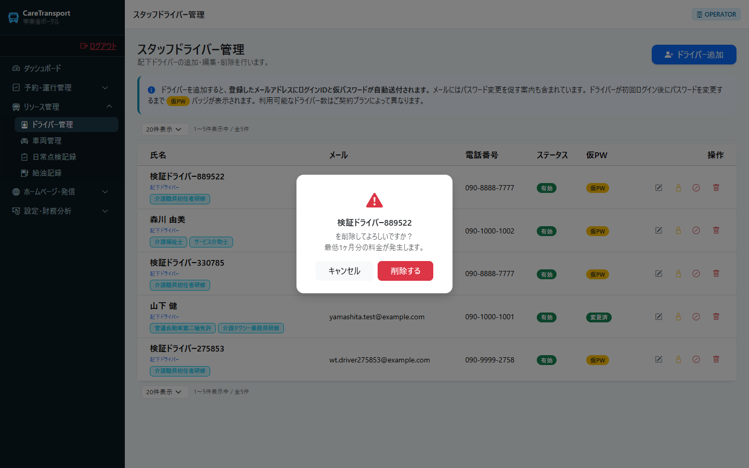Click the 介護タクシー乗務員研修 tag

251,328
